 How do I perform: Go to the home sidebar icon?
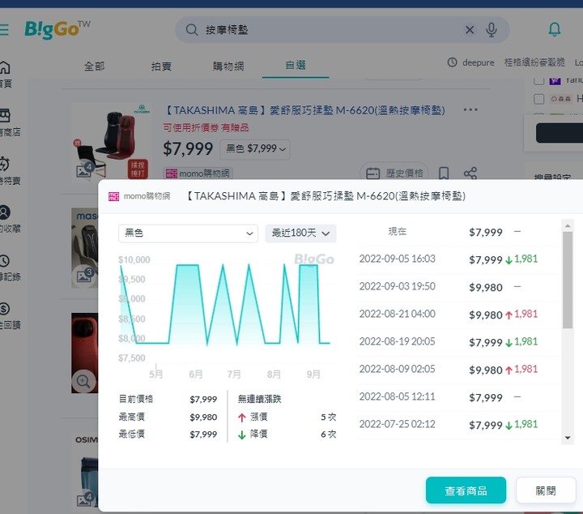(5, 67)
